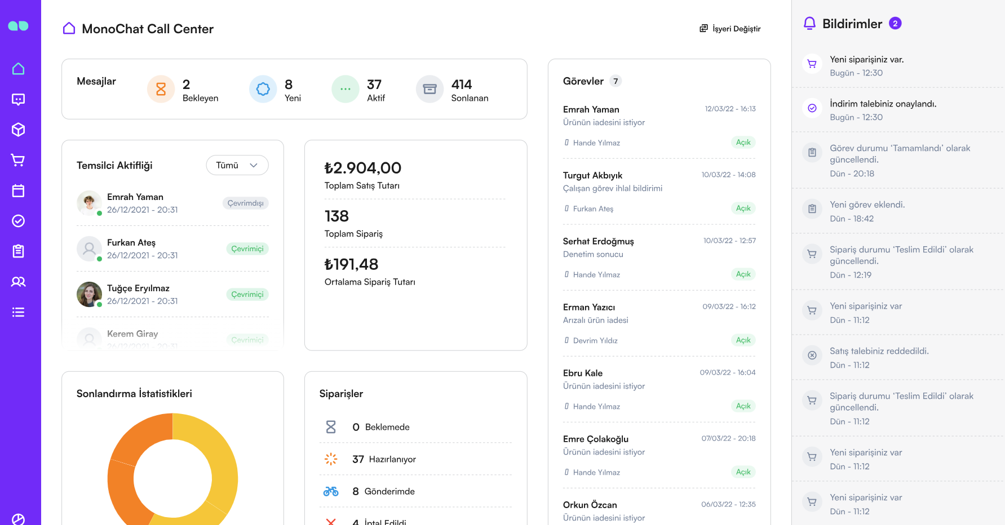Select the Tasks check-circle icon in sidebar

[x=19, y=221]
